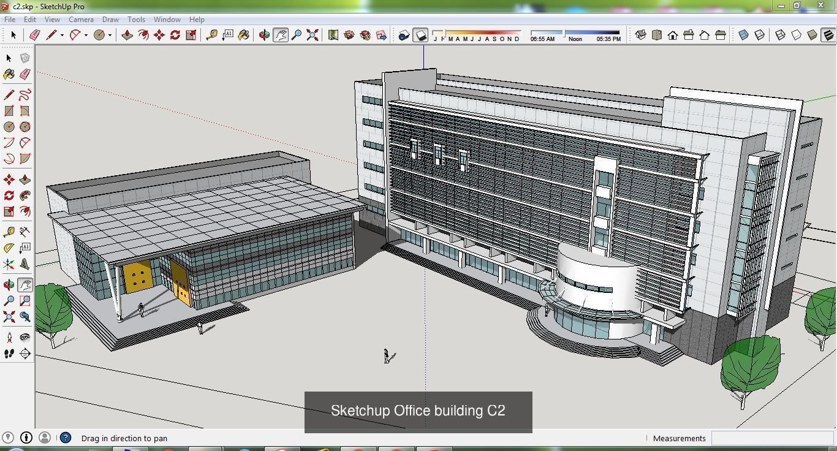Open the Edit menu
The height and width of the screenshot is (451, 837).
pos(30,20)
